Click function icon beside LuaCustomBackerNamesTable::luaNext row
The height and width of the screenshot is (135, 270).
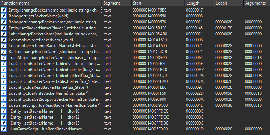coord(4,76)
